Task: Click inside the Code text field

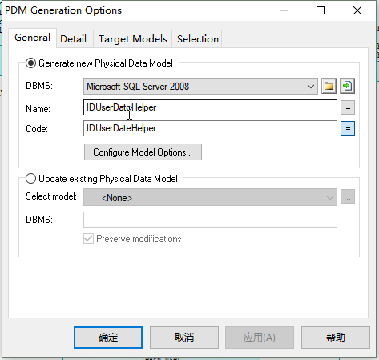Action: [x=210, y=128]
